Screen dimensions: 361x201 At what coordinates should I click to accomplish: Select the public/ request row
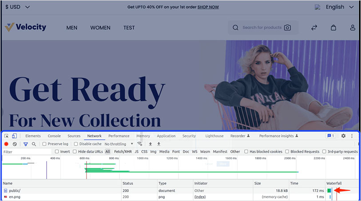click(x=180, y=191)
